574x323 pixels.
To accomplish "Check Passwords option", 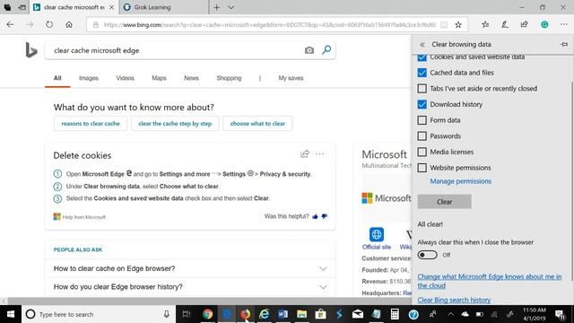I will coord(422,135).
